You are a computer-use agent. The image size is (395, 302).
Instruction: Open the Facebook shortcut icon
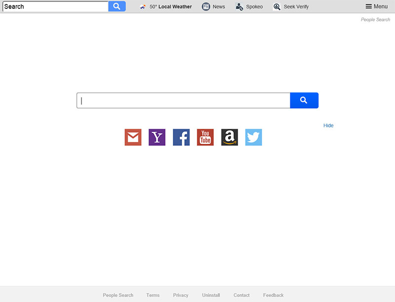click(x=181, y=137)
